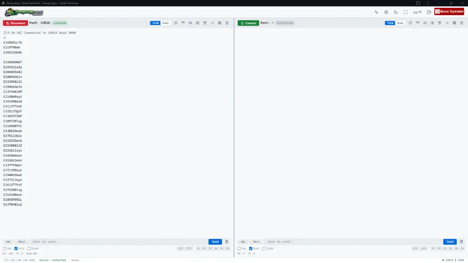The image size is (468, 263).
Task: Click the Pangrango Serial Terminal logo
Action: (24, 12)
